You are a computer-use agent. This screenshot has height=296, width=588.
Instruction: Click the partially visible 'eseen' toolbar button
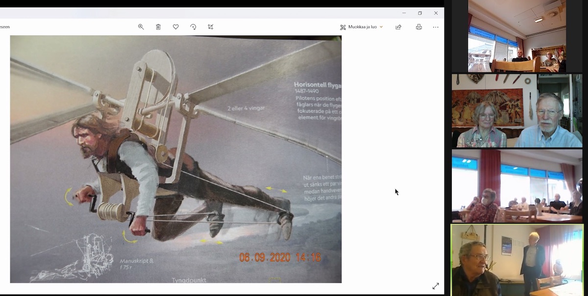pyautogui.click(x=4, y=27)
